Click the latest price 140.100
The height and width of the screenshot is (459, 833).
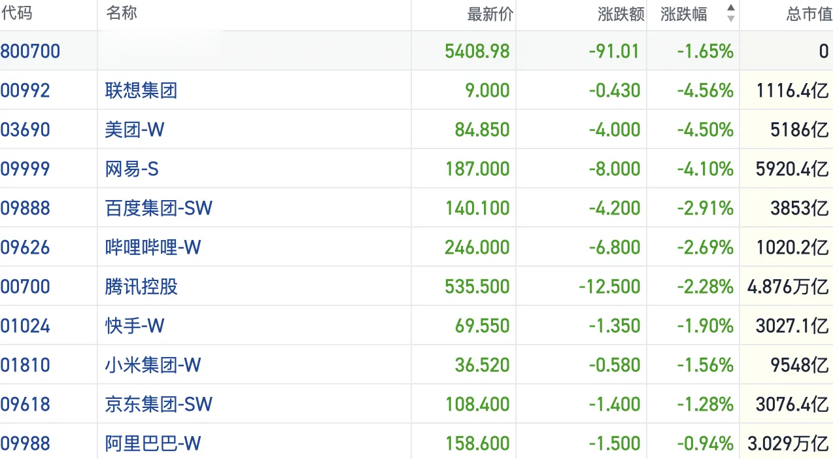pos(478,208)
